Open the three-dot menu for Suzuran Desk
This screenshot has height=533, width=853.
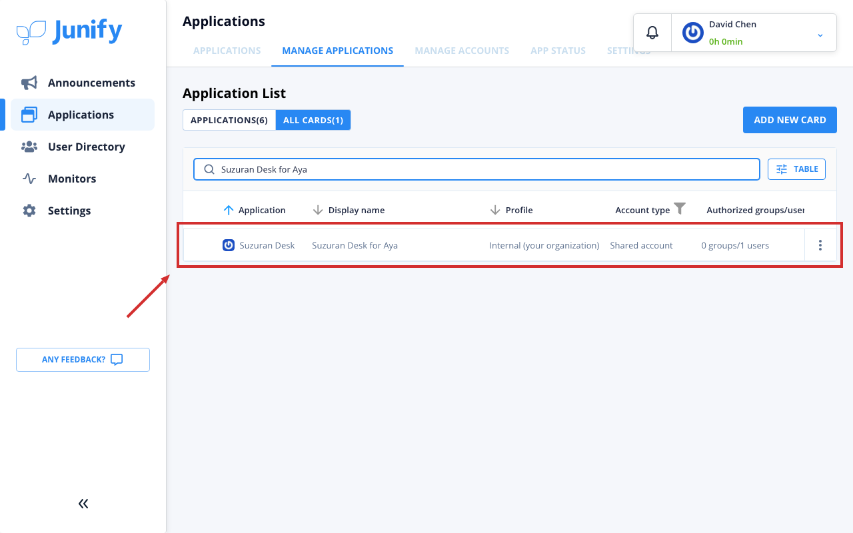[x=820, y=245]
